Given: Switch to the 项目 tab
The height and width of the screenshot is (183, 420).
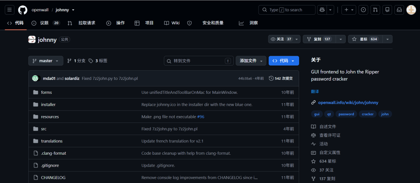Looking at the screenshot, I should [144, 23].
